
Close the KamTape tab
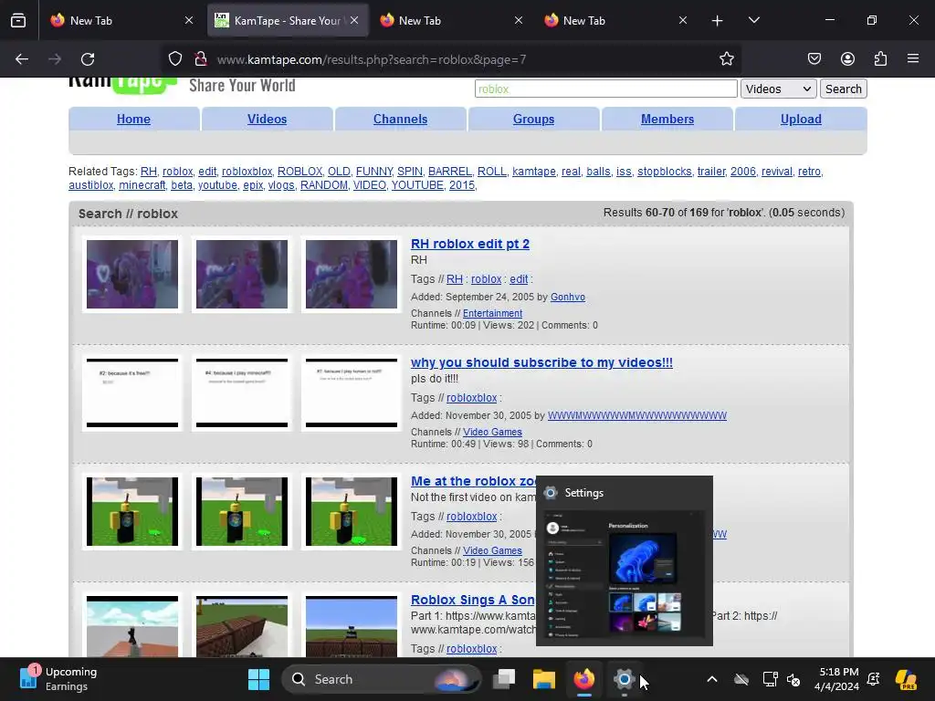(354, 20)
